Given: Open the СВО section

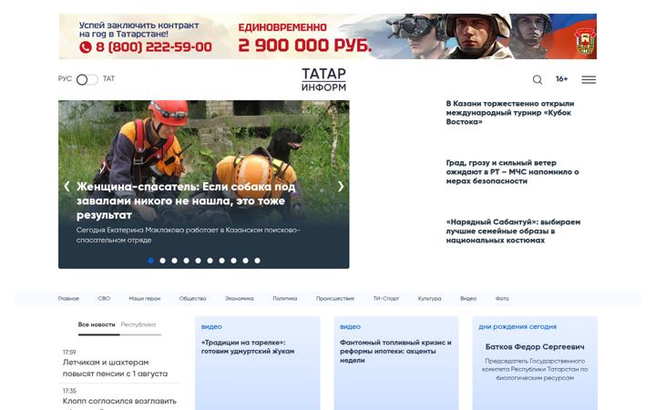Looking at the screenshot, I should click(x=104, y=298).
